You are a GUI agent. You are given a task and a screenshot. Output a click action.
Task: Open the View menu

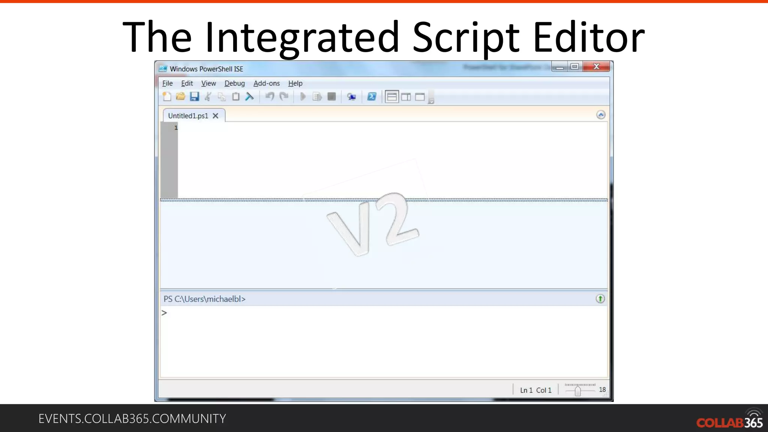(x=208, y=83)
